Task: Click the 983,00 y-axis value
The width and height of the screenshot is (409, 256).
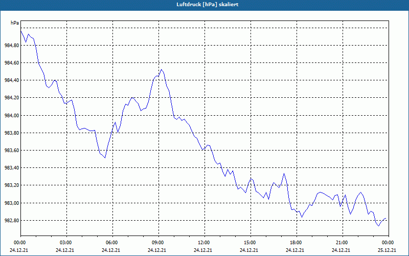Action: coord(12,203)
